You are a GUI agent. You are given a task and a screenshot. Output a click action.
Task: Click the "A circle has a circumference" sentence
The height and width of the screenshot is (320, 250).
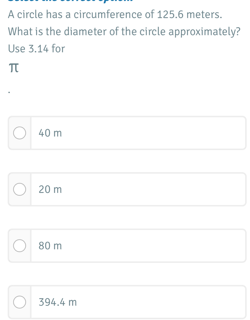pyautogui.click(x=115, y=15)
